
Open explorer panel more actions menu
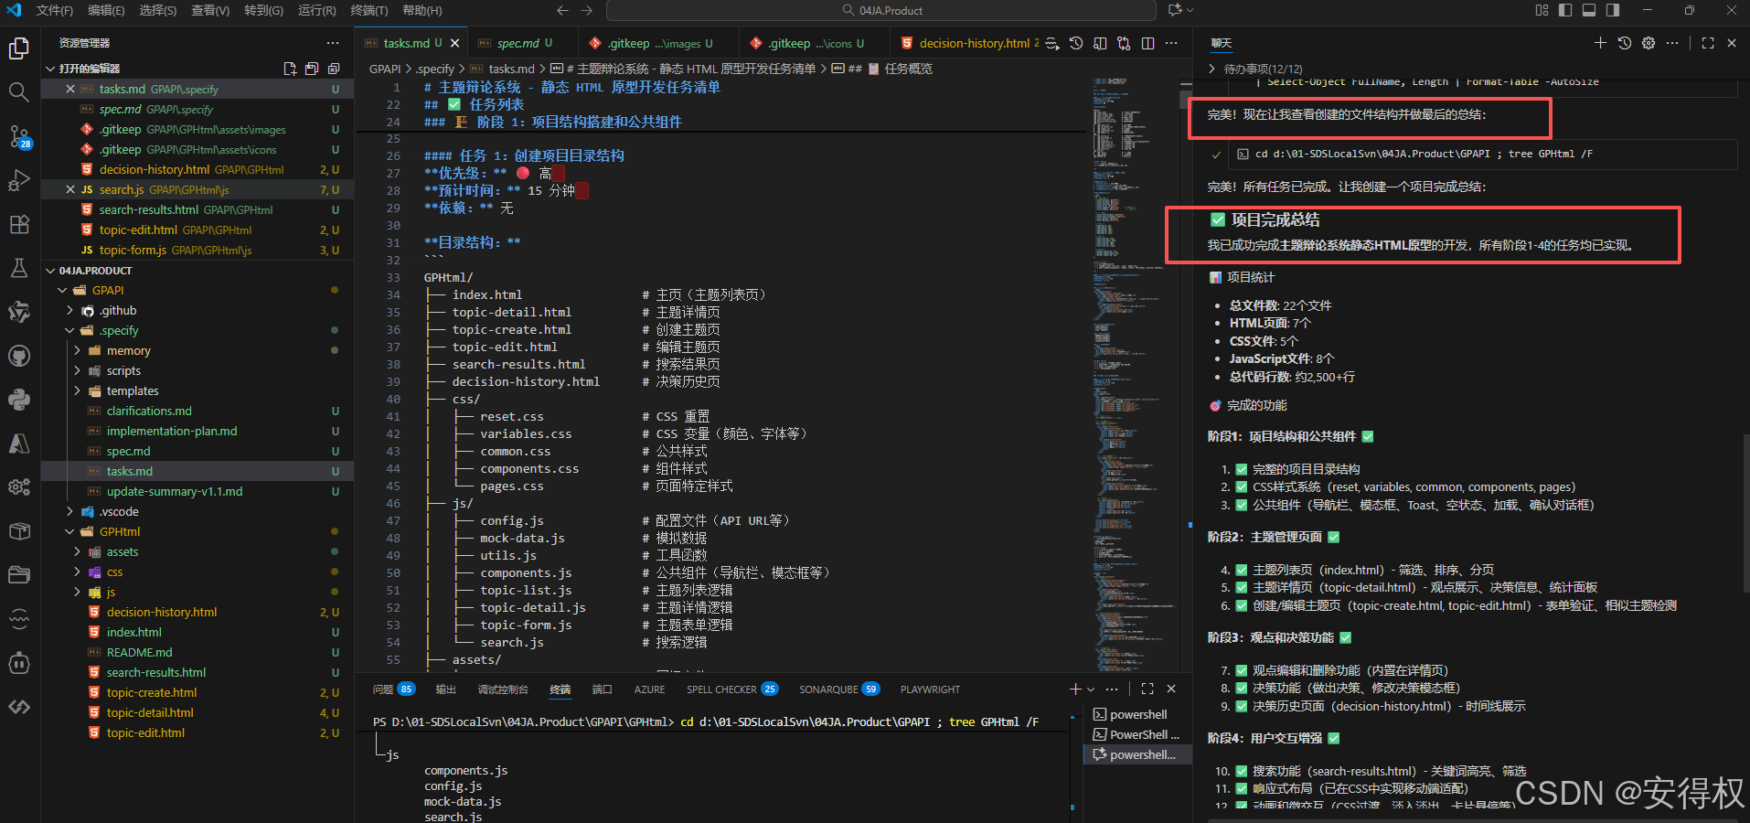click(333, 43)
